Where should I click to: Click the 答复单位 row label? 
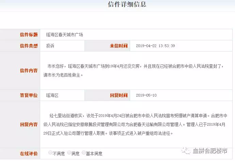point(29,95)
